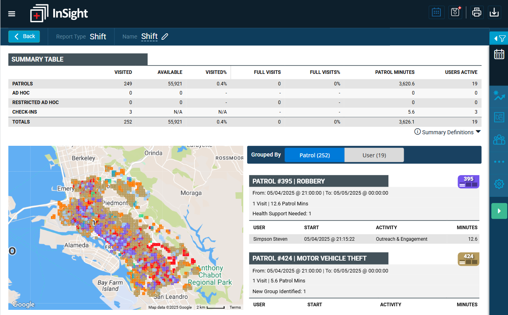Open settings gear in right sidebar
Image resolution: width=508 pixels, height=315 pixels.
499,184
